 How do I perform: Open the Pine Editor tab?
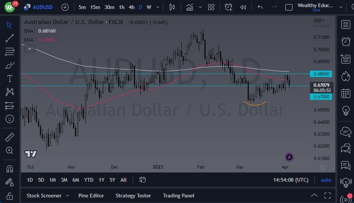coord(91,196)
